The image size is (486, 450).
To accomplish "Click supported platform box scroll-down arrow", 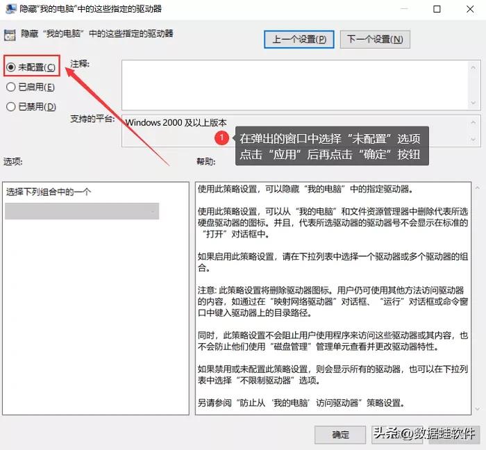I will point(474,140).
